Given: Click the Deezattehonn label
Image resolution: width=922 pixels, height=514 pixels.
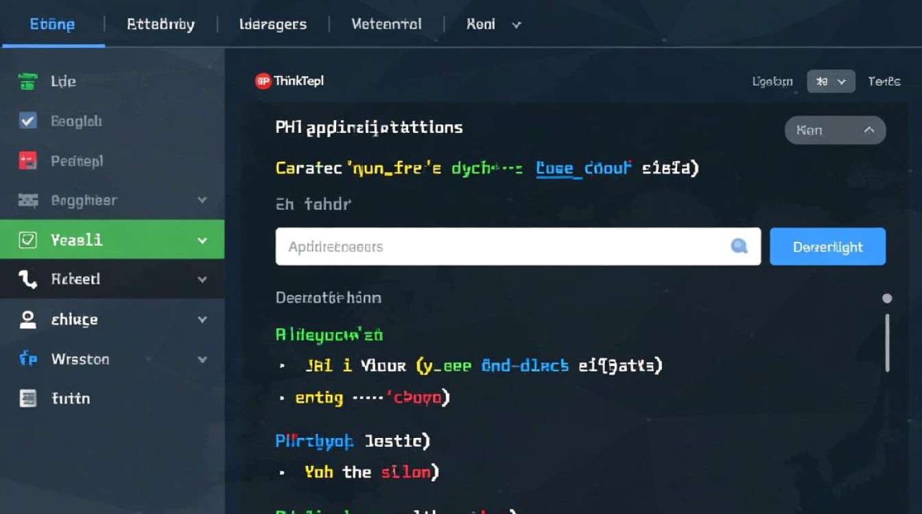Looking at the screenshot, I should 329,298.
